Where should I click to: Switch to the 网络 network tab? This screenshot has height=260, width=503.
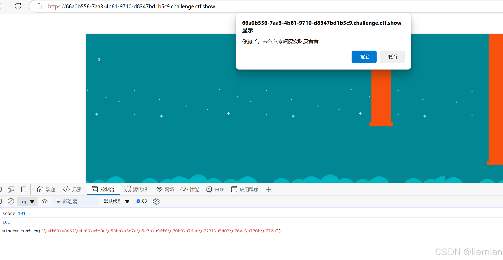point(165,189)
